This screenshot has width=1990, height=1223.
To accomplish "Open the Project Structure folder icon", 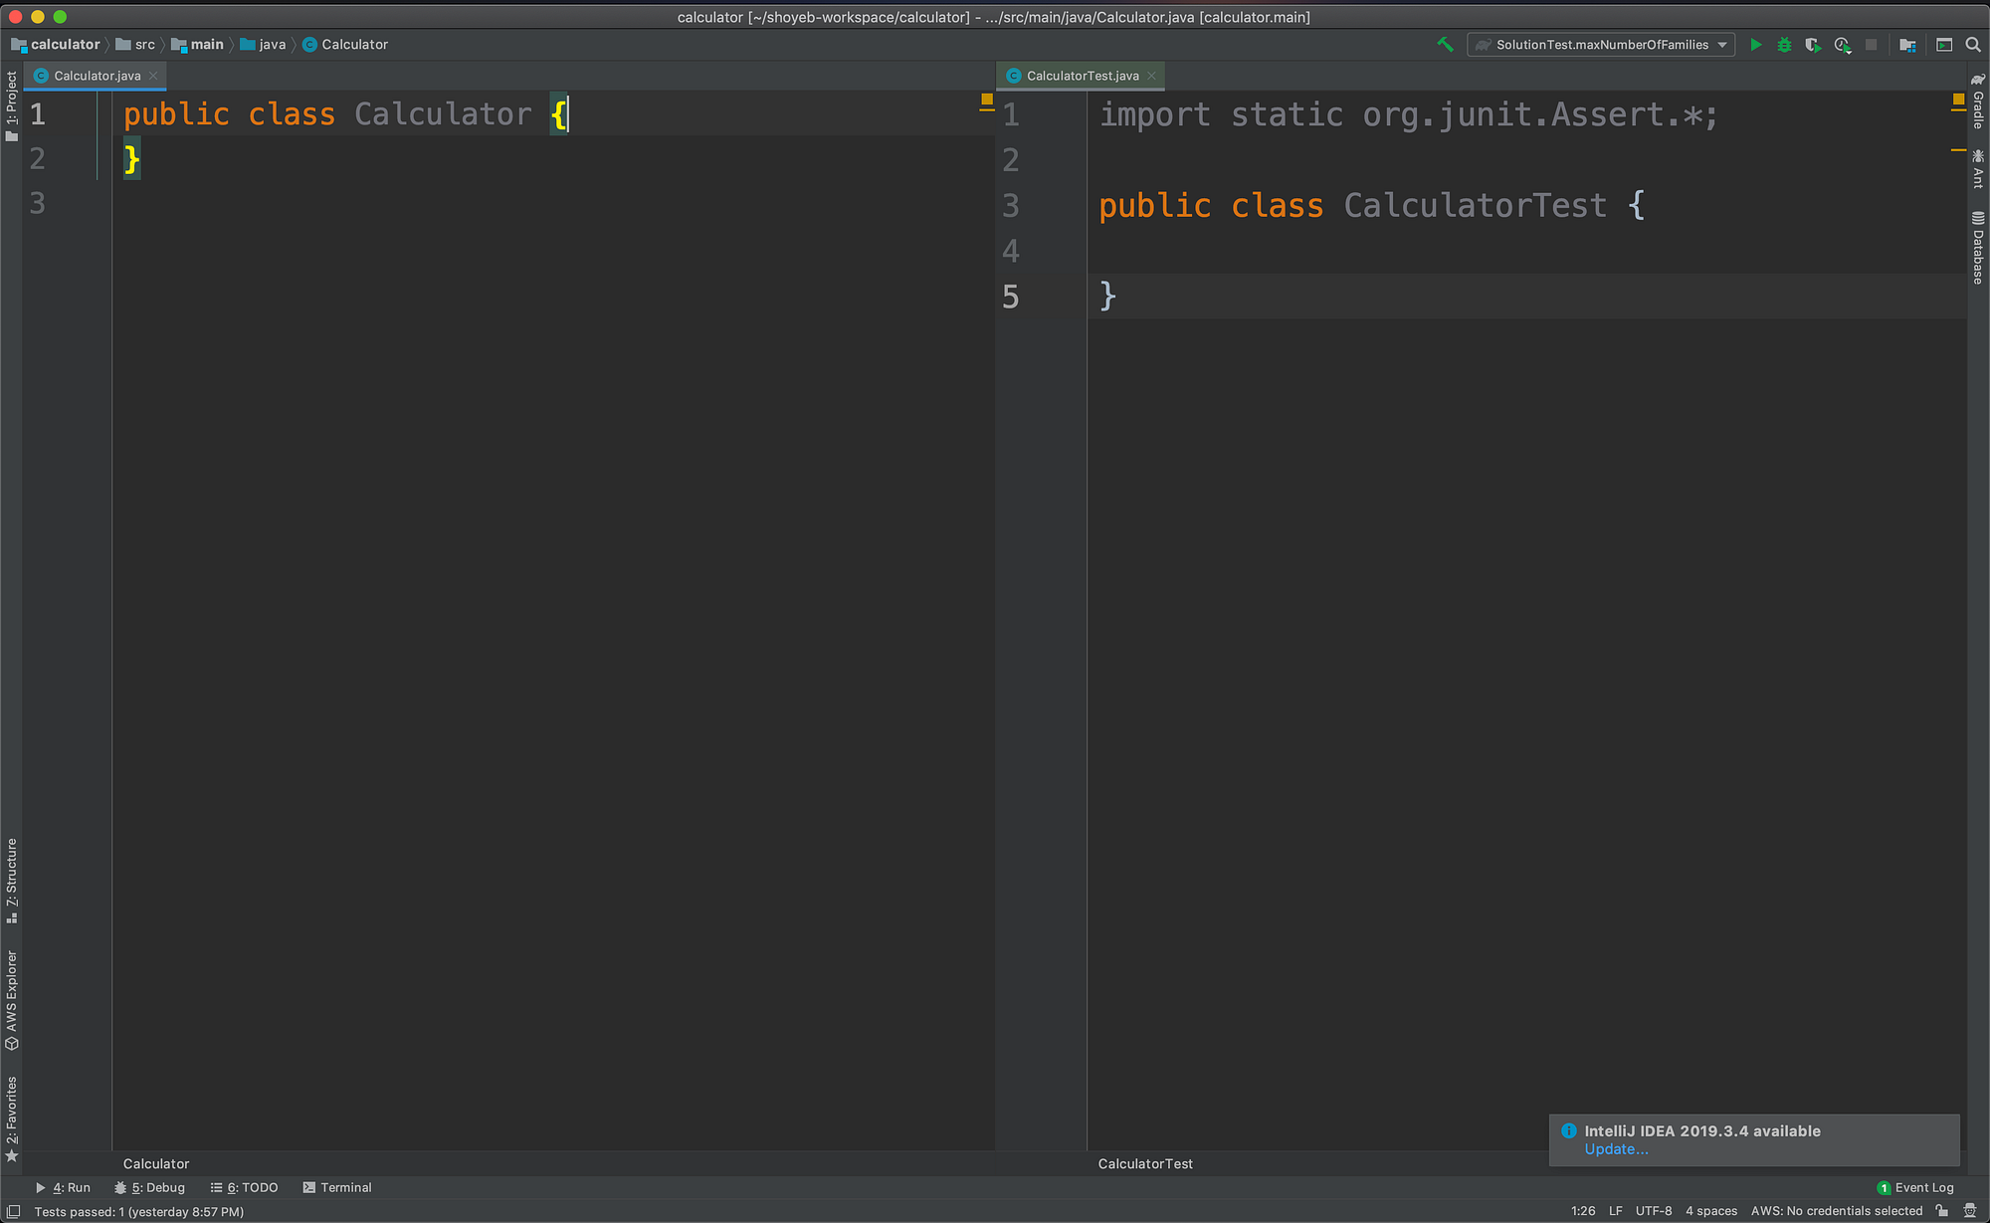I will (x=1907, y=45).
